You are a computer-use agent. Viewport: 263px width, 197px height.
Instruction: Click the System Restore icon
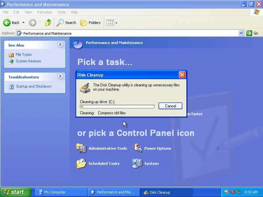(x=11, y=61)
